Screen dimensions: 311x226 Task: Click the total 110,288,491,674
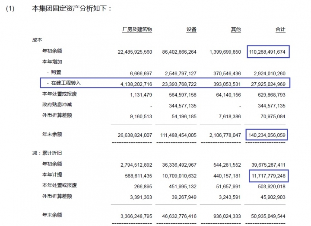coord(267,52)
